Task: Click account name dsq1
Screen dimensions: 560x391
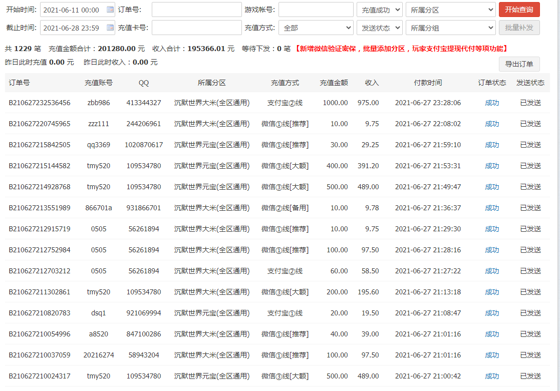Action: click(99, 313)
